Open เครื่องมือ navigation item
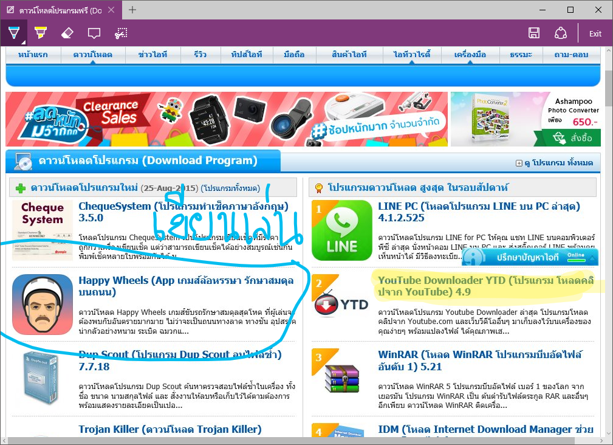Screen dimensions: 613x445 470,55
